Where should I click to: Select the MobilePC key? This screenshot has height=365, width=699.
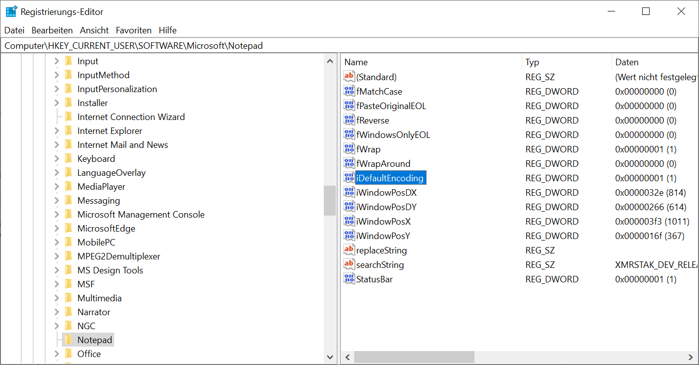tap(96, 243)
